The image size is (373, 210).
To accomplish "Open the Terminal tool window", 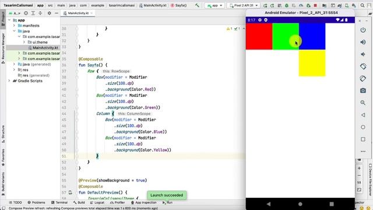I will [59, 202].
